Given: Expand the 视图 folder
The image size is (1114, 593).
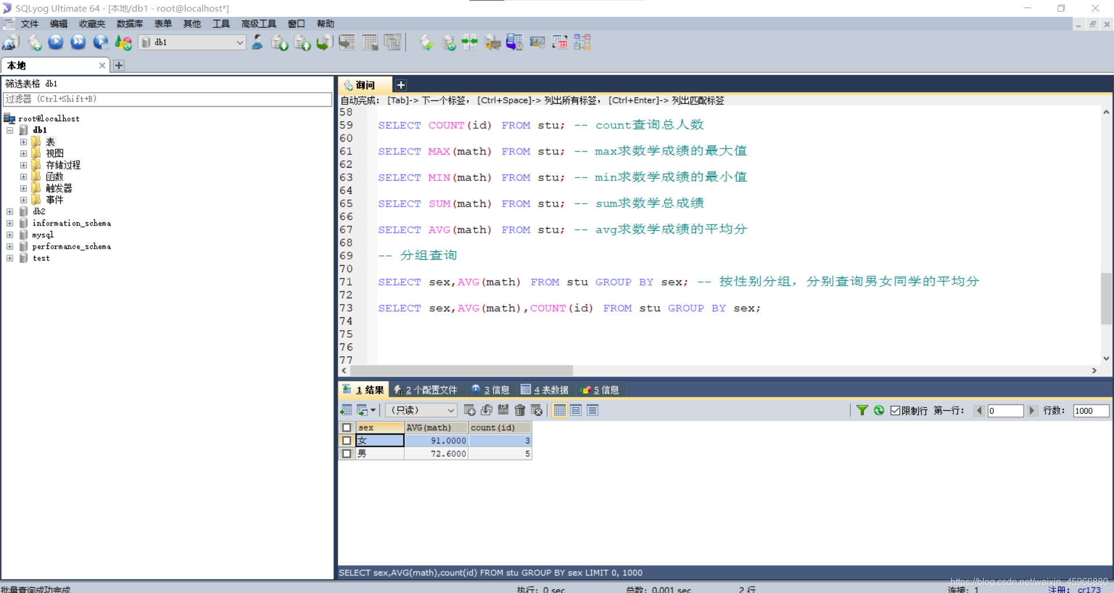Looking at the screenshot, I should (24, 153).
